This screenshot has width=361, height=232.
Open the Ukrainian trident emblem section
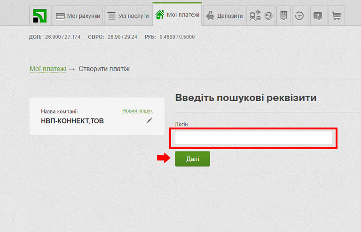coord(283,16)
